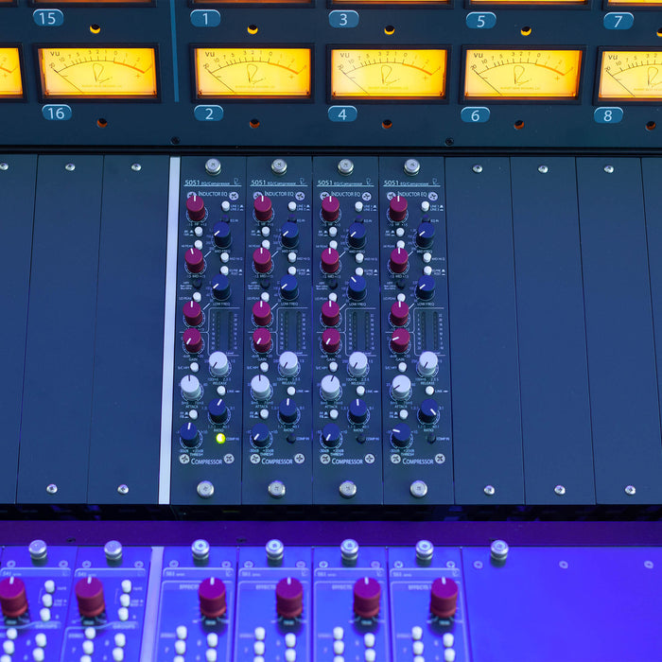The image size is (662, 662).
Task: Click THRESH blue knob on leftmost 5051 module
Action: pyautogui.click(x=189, y=435)
